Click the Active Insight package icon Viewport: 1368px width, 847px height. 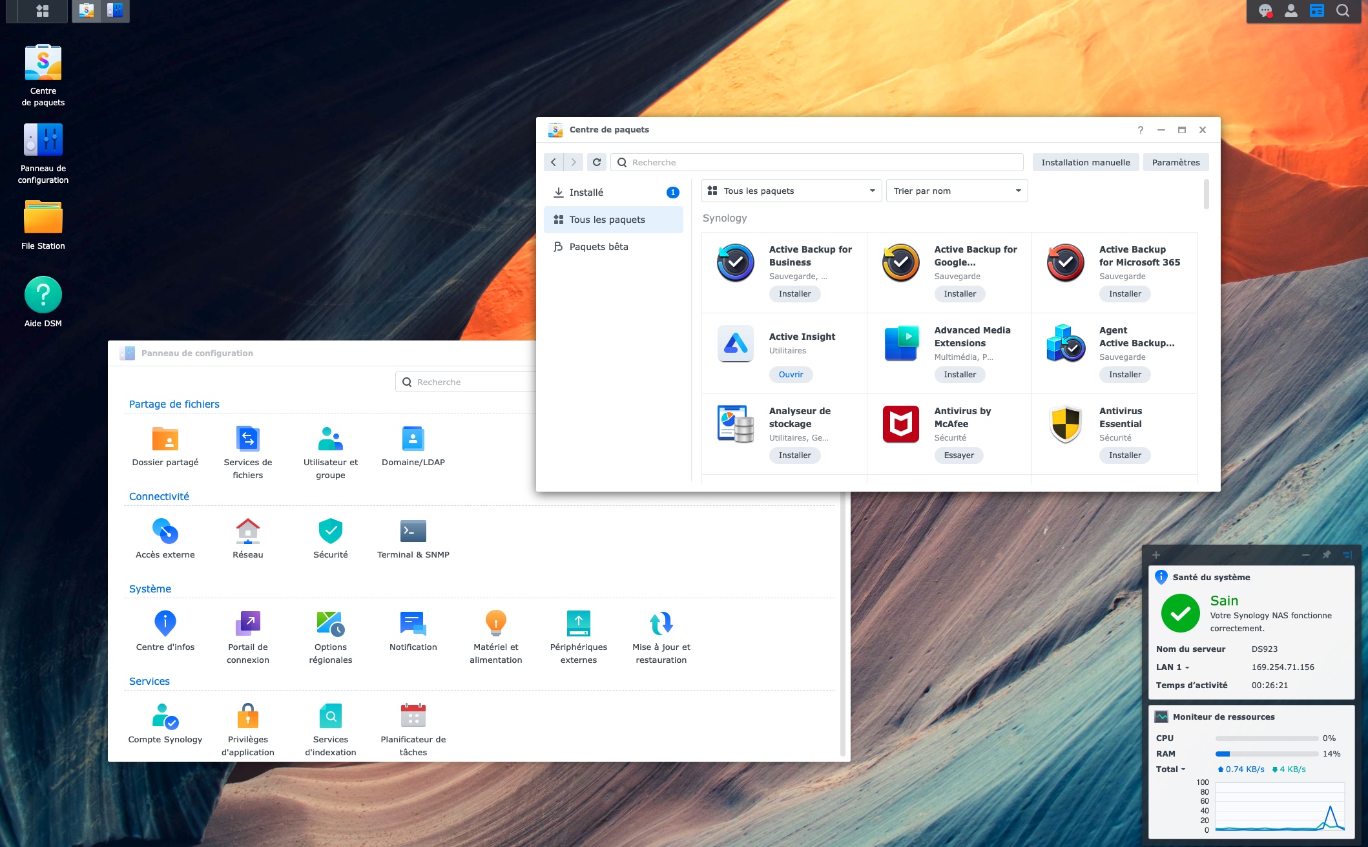736,343
